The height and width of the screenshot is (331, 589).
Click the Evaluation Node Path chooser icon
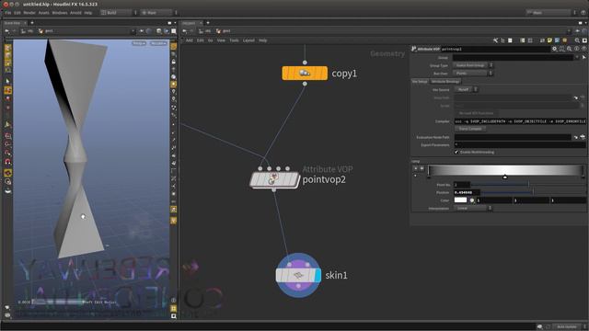[576, 137]
